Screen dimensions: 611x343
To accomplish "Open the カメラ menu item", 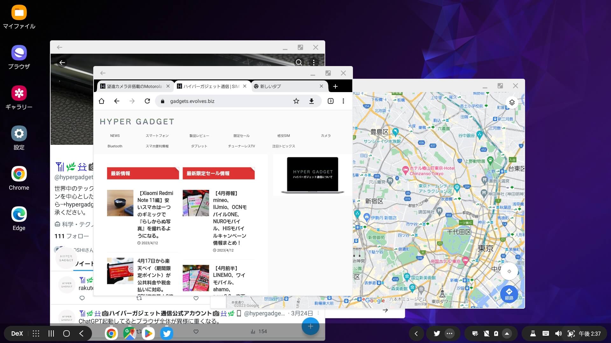I will 326,136.
